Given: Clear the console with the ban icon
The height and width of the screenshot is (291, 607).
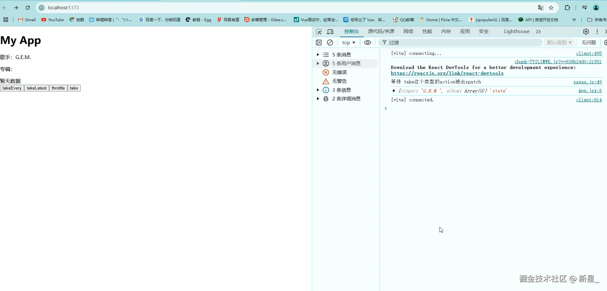Looking at the screenshot, I should click(x=330, y=42).
